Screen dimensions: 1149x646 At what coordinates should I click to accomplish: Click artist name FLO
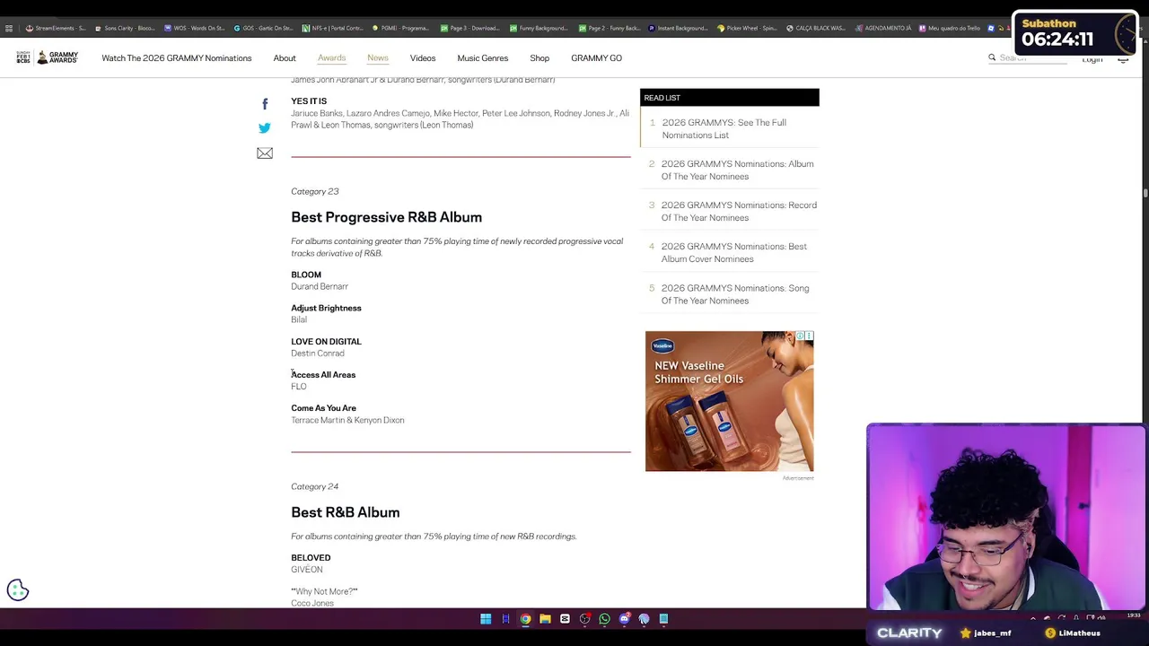click(x=298, y=386)
